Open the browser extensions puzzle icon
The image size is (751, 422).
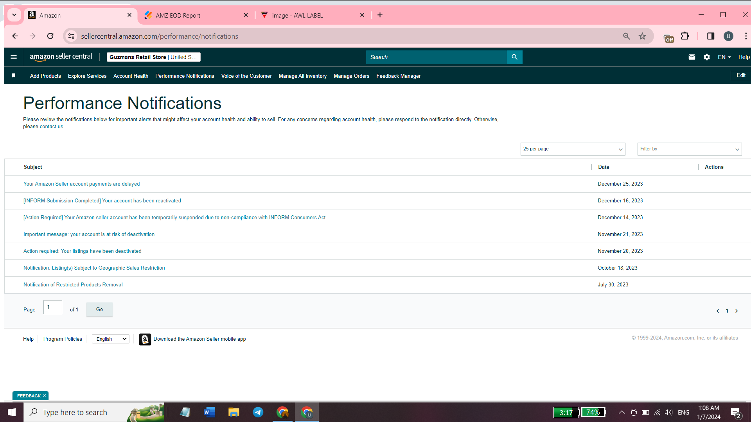685,36
